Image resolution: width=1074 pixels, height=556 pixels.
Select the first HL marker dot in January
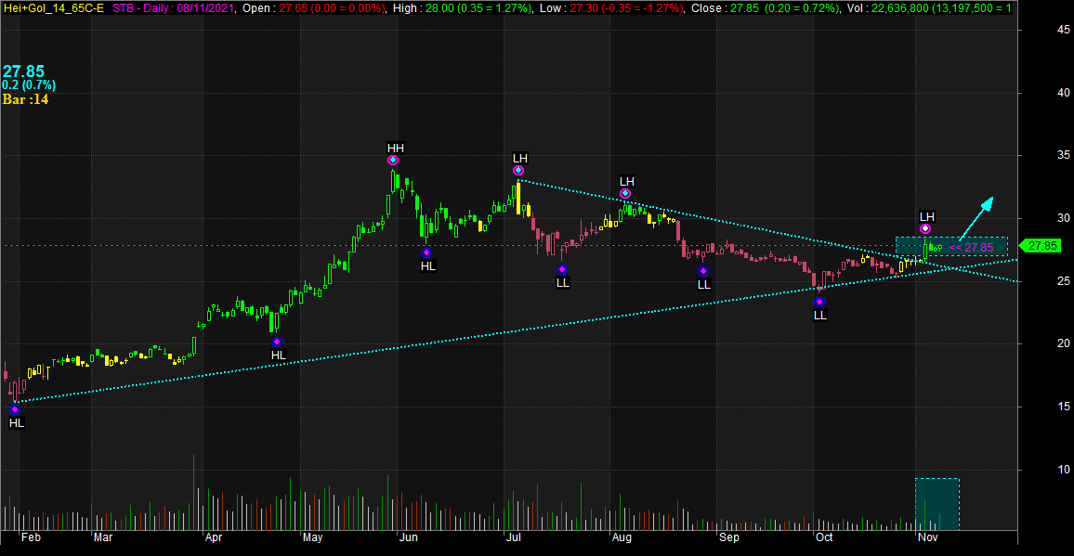coord(14,409)
